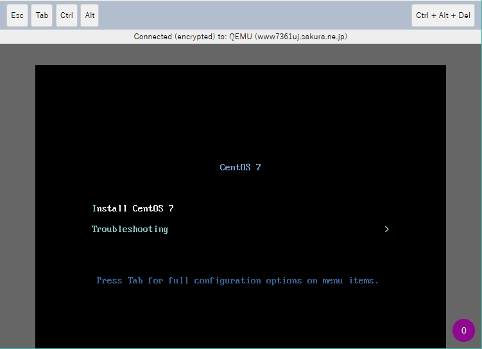Click the CentOS 7 boot menu title

240,167
